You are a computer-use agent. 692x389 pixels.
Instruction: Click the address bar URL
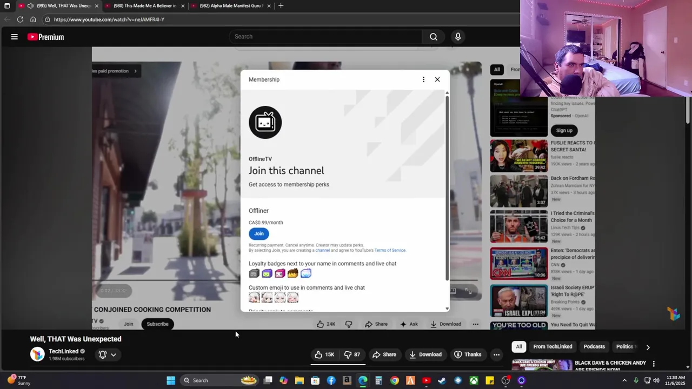[109, 19]
